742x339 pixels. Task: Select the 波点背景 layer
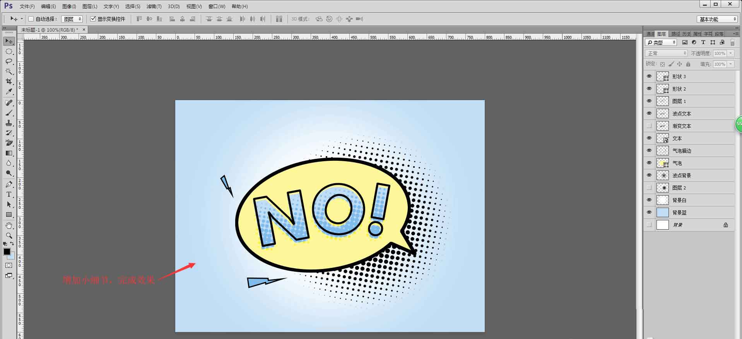click(x=689, y=175)
